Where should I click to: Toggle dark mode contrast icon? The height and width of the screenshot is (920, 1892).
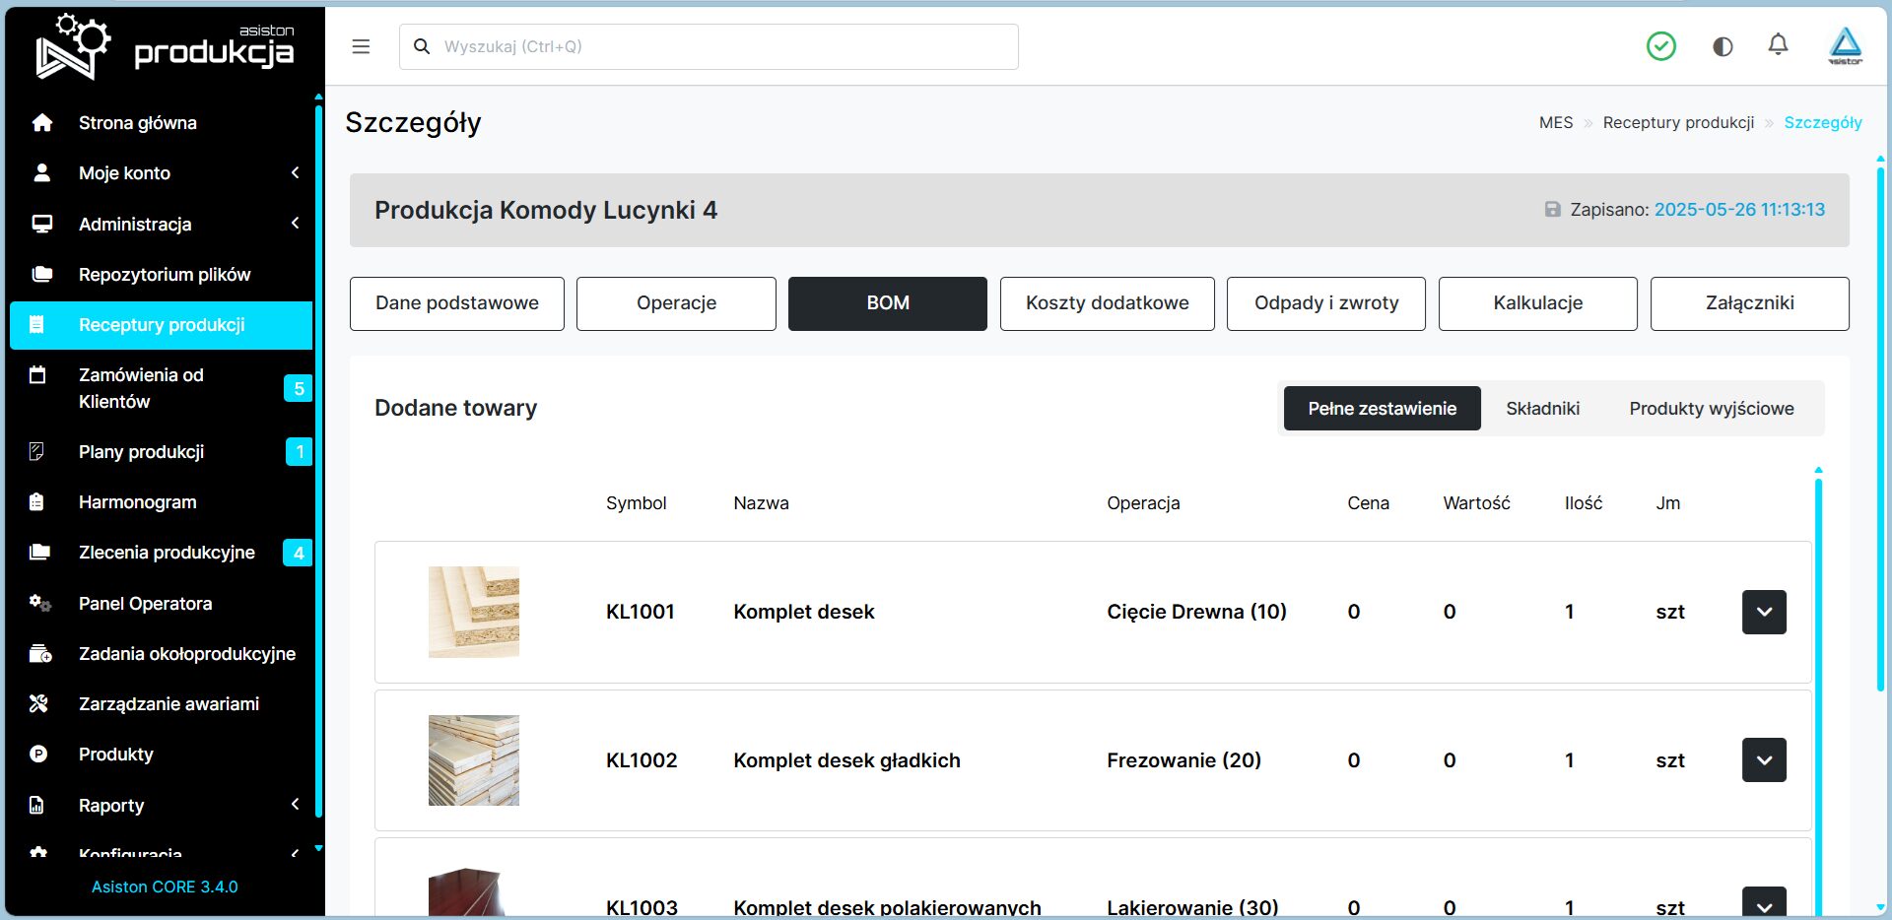tap(1723, 46)
